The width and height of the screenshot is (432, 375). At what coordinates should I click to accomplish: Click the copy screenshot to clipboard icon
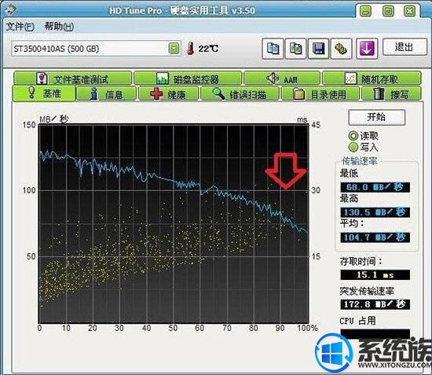pos(295,49)
